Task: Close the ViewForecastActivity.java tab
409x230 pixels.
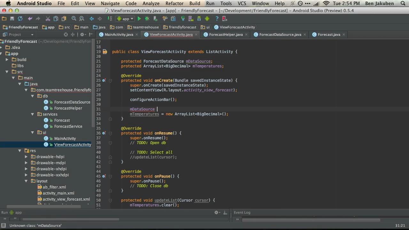Action: click(x=196, y=34)
